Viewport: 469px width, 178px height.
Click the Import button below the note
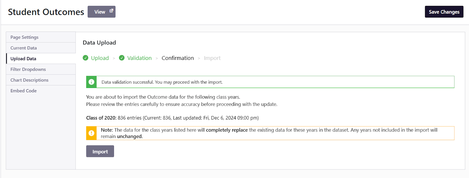point(100,151)
